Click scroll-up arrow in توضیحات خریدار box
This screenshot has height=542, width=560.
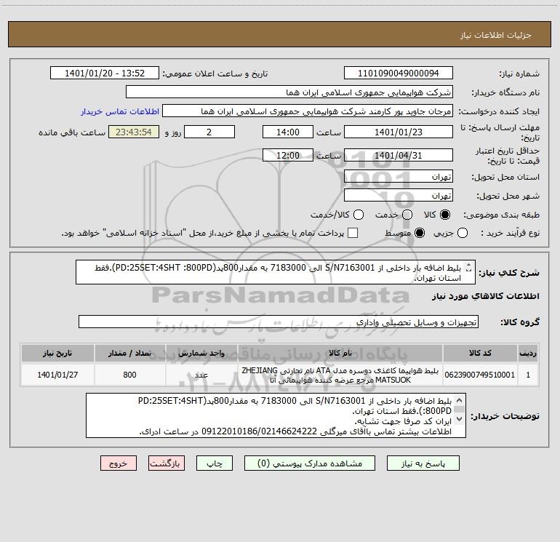click(x=457, y=400)
